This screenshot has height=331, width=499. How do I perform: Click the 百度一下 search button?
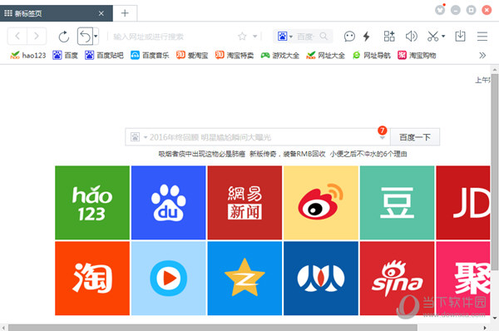pyautogui.click(x=415, y=137)
